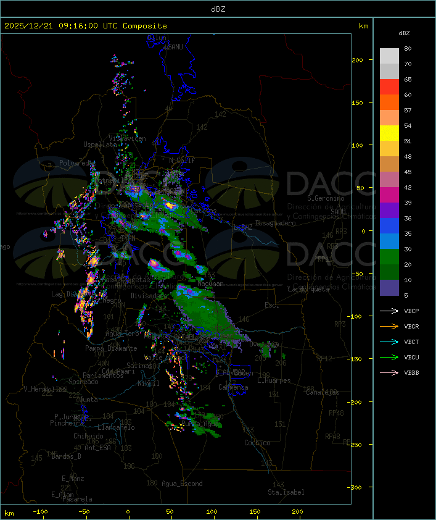The image size is (436, 520).
Task: Click the VBBB legend label
Action: pyautogui.click(x=411, y=373)
